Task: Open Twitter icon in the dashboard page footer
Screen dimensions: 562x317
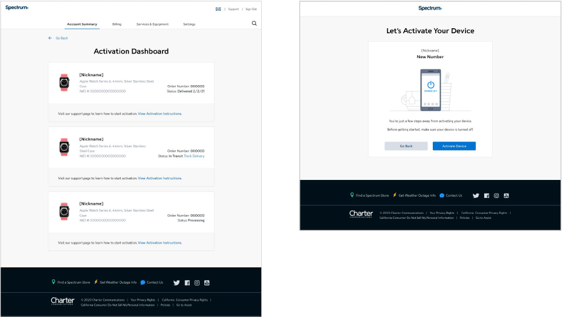Action: click(x=177, y=283)
